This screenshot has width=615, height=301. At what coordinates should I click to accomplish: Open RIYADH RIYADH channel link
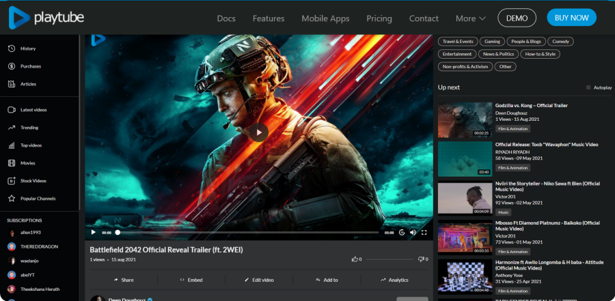512,152
